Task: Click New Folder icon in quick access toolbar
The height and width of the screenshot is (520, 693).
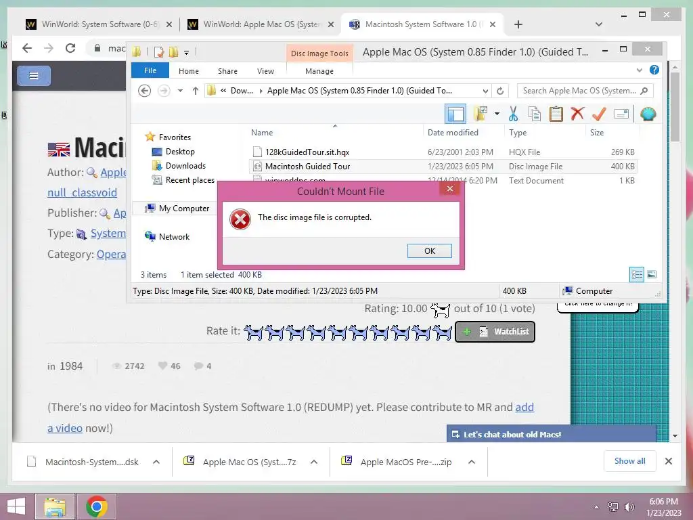Action: [173, 52]
